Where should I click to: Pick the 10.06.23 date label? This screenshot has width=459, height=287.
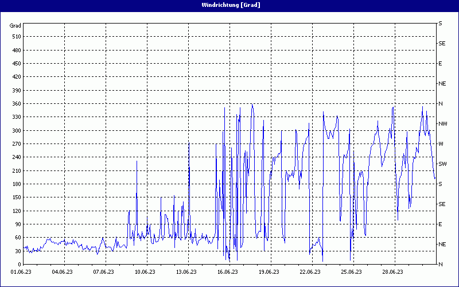145,272
